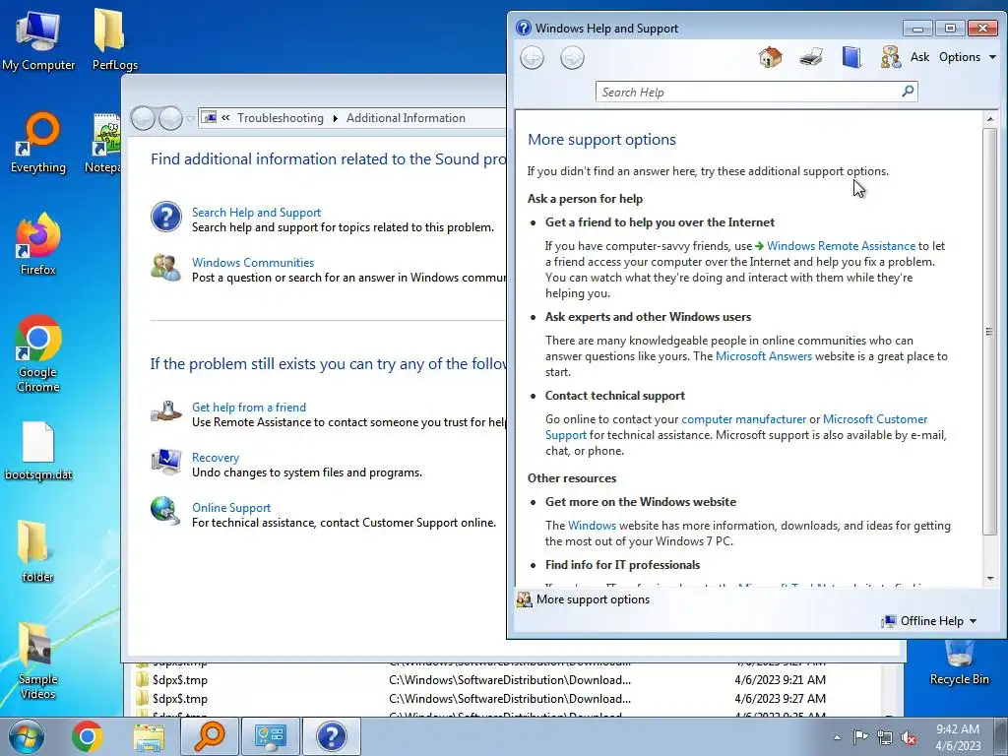Viewport: 1008px width, 756px height.
Task: Click Forward button in Troubleshooting window
Action: point(170,118)
